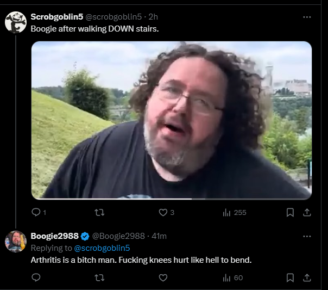Open the @scrobgoblin5 mention link
The image size is (328, 290).
click(102, 248)
